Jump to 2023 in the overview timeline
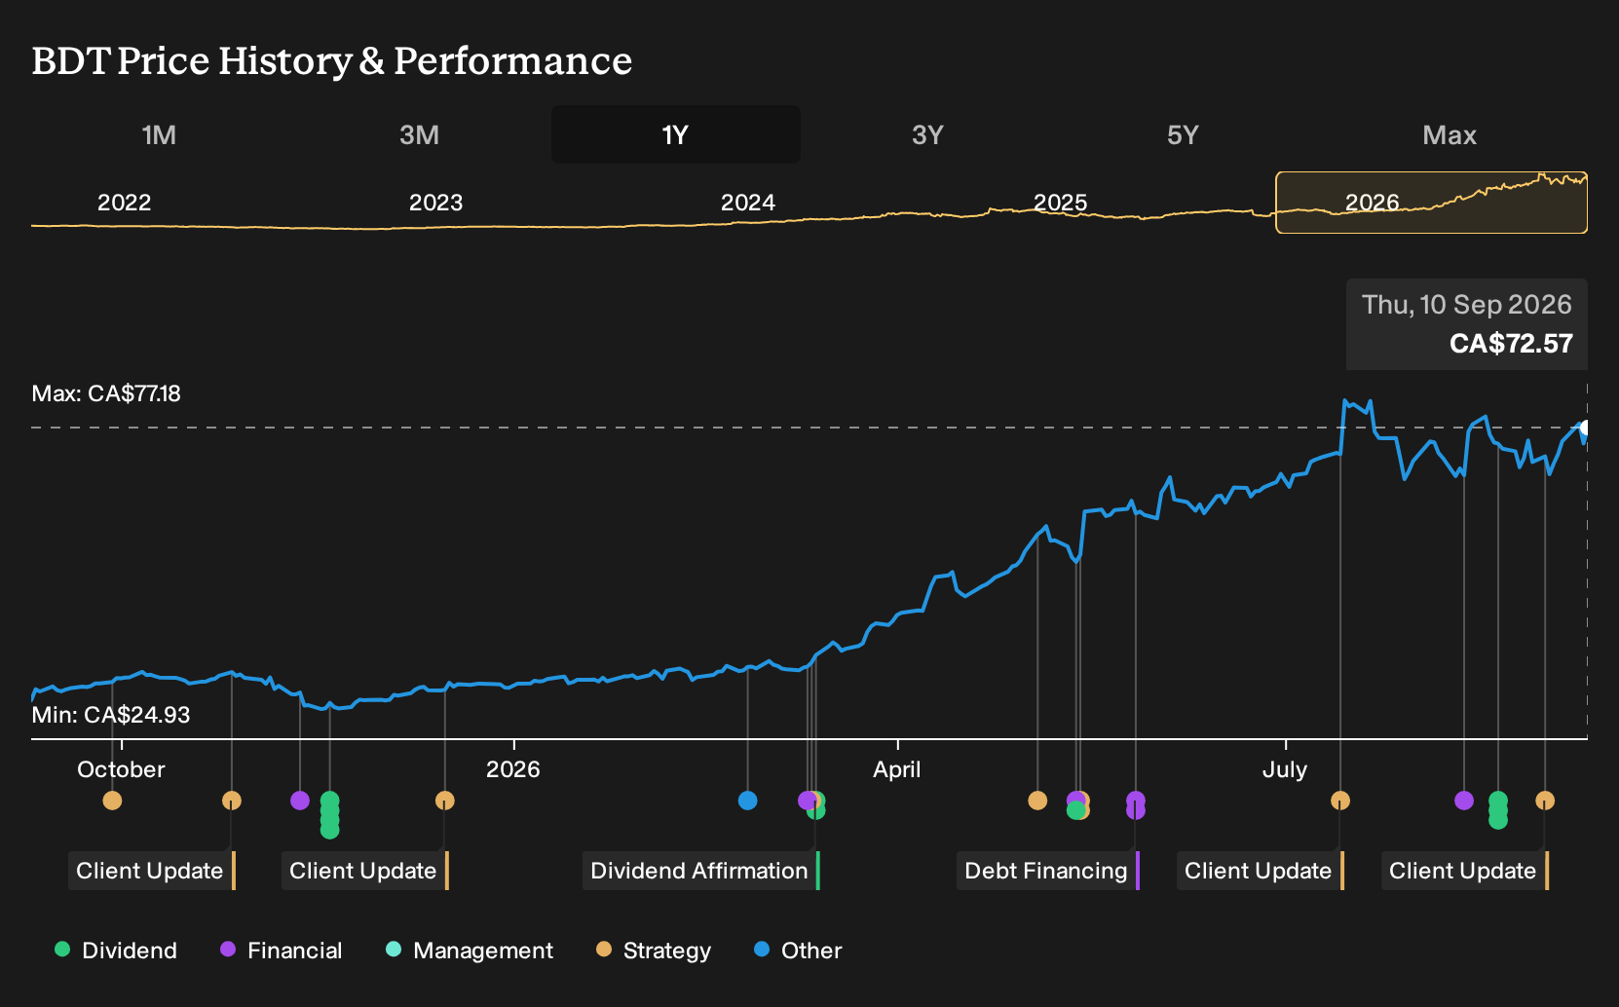1619x1007 pixels. 435,203
